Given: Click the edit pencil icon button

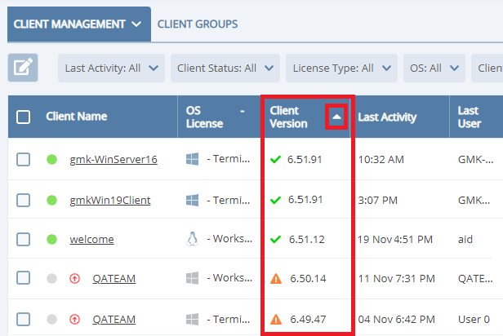Looking at the screenshot, I should 23,68.
